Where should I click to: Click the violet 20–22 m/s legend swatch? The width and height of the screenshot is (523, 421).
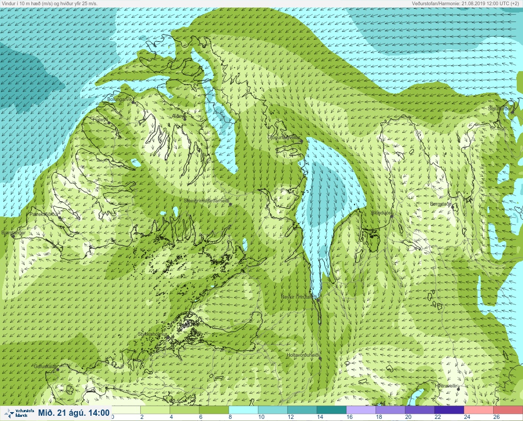[x=420, y=409]
